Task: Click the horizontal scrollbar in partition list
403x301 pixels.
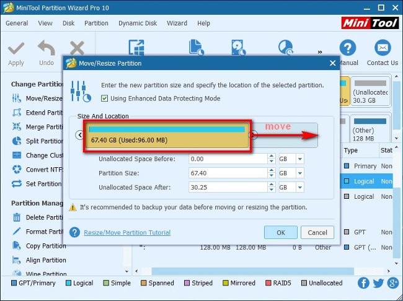Action: tap(252, 271)
